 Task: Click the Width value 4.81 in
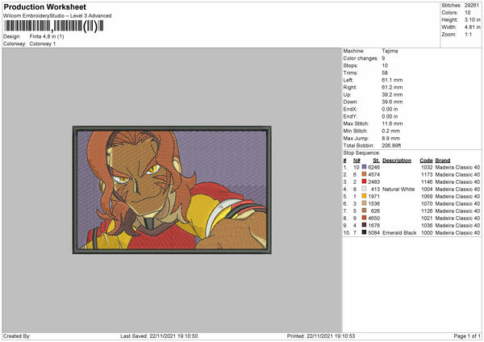(472, 27)
